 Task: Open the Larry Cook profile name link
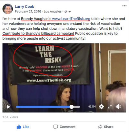click(25, 7)
